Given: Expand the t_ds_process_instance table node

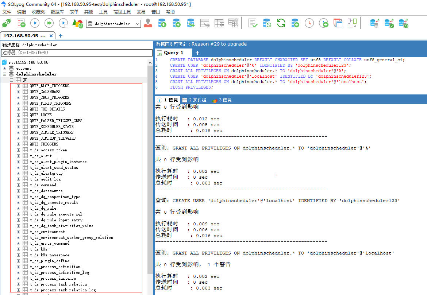Looking at the screenshot, I should [18, 278].
